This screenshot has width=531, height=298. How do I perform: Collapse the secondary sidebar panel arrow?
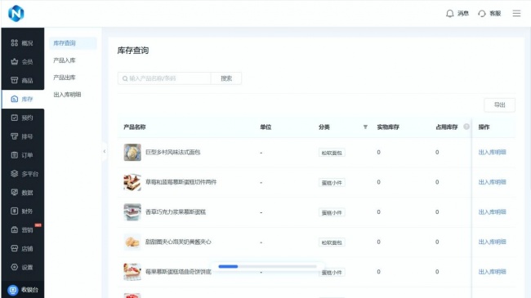(105, 151)
